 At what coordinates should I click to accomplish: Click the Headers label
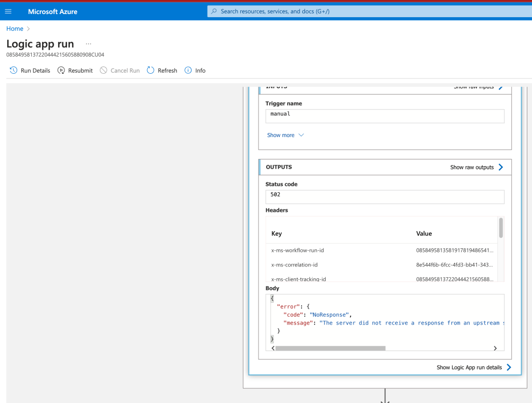(x=277, y=210)
